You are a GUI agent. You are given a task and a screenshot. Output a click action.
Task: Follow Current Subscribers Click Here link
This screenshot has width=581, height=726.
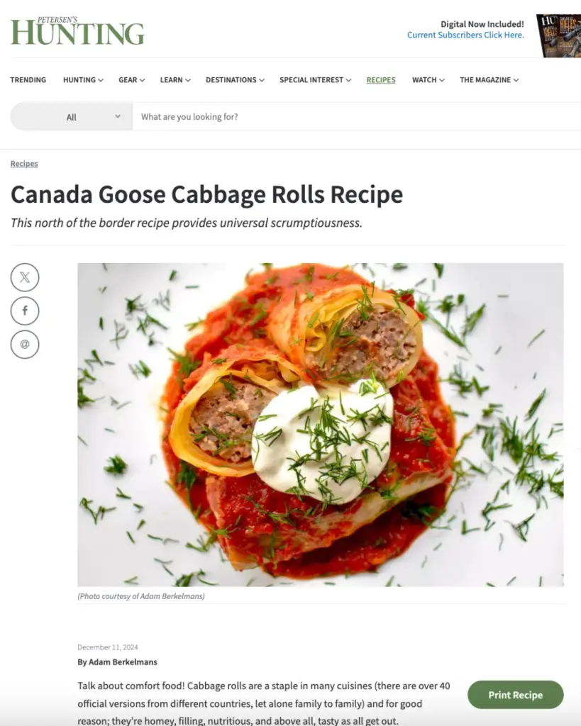465,35
